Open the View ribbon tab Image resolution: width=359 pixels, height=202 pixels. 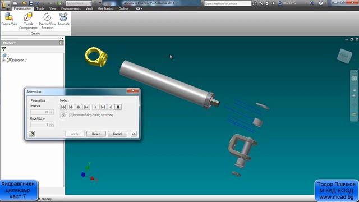(x=53, y=8)
